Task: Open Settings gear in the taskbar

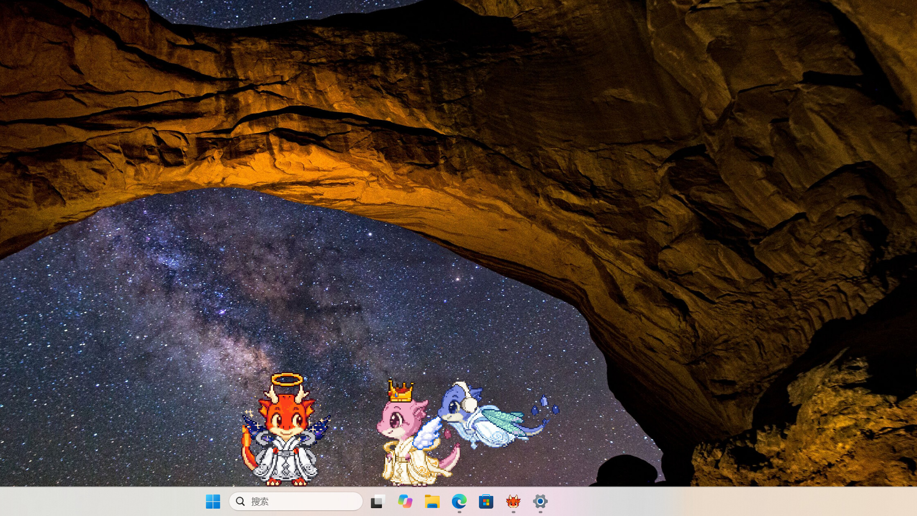Action: click(540, 501)
